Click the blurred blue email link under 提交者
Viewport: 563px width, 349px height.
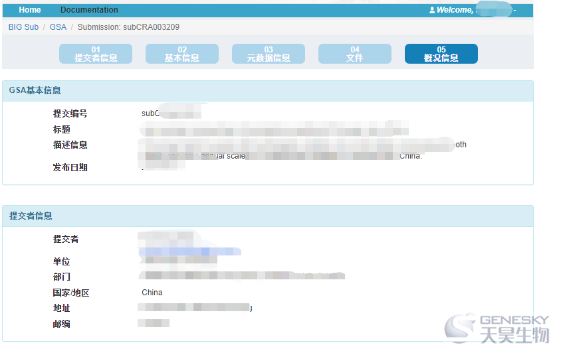click(x=189, y=251)
